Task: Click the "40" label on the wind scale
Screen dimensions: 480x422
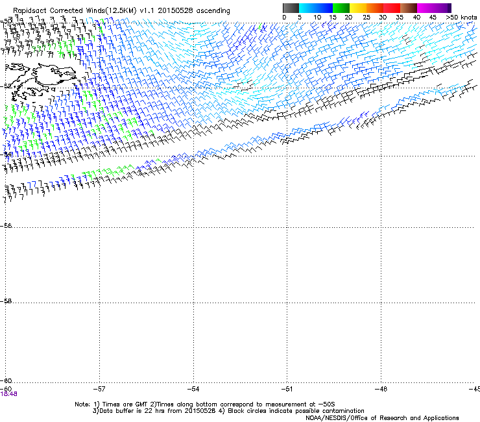Action: pyautogui.click(x=416, y=18)
